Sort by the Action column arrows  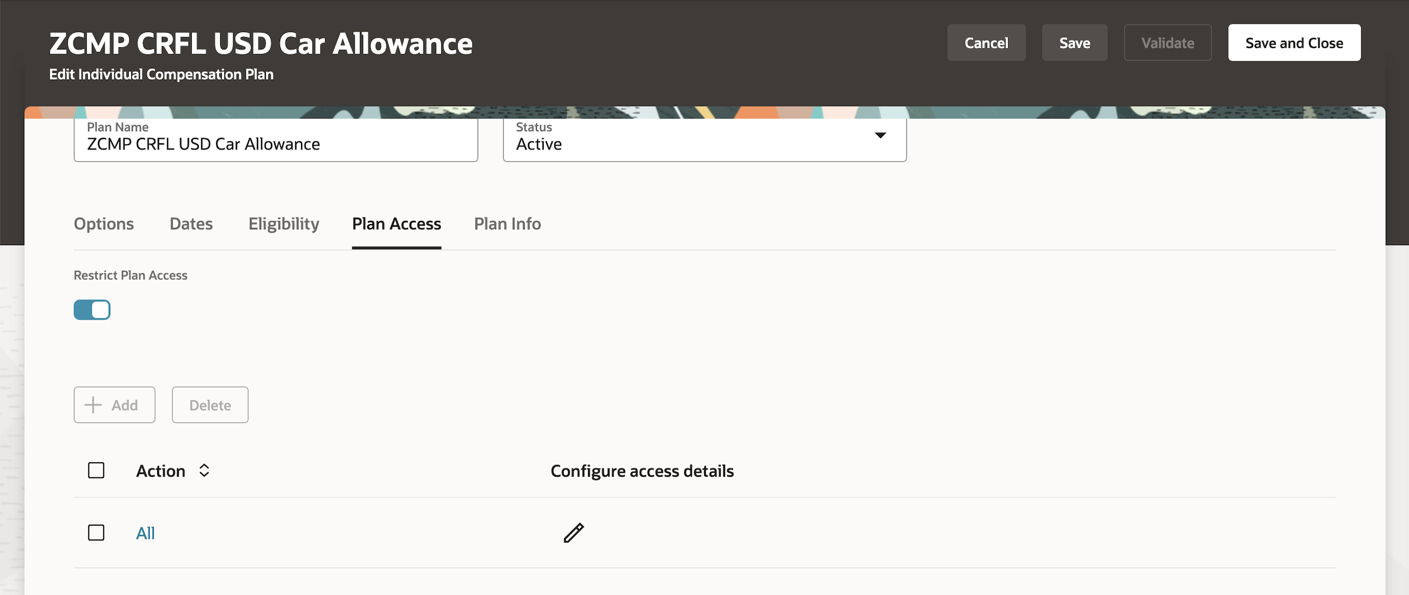click(204, 471)
